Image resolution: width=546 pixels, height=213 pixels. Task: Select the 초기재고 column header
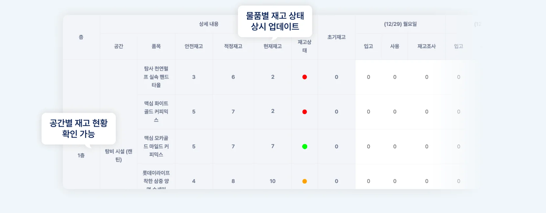(336, 37)
